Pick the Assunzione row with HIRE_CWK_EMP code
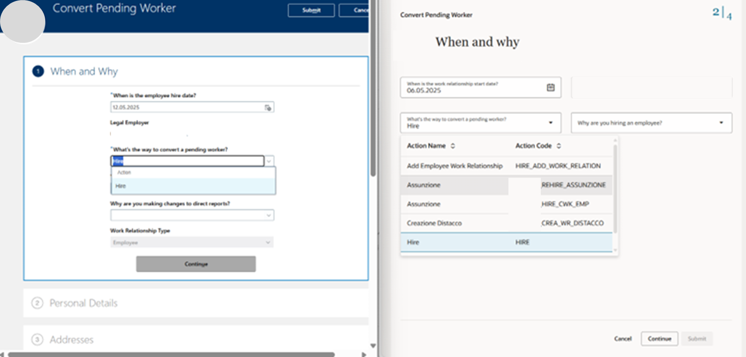 click(507, 204)
